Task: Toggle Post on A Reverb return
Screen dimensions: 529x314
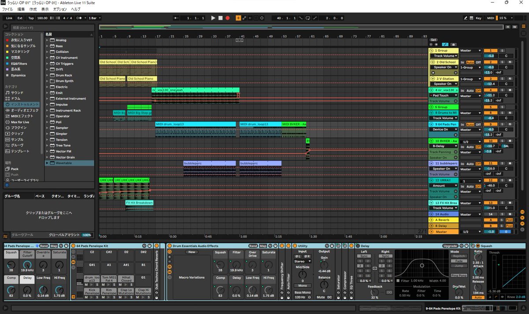Action: [509, 220]
